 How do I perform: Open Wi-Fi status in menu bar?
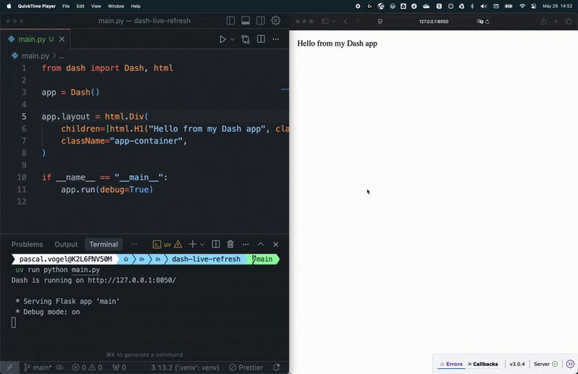522,6
